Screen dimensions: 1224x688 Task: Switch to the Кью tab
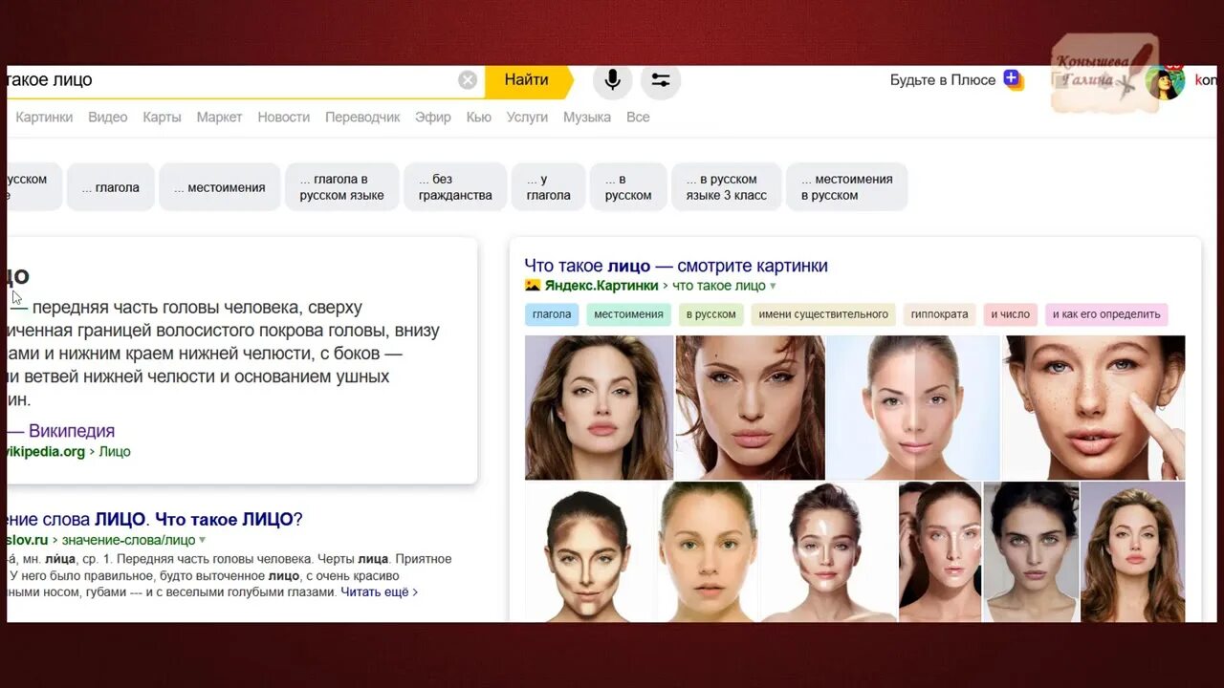click(x=479, y=117)
